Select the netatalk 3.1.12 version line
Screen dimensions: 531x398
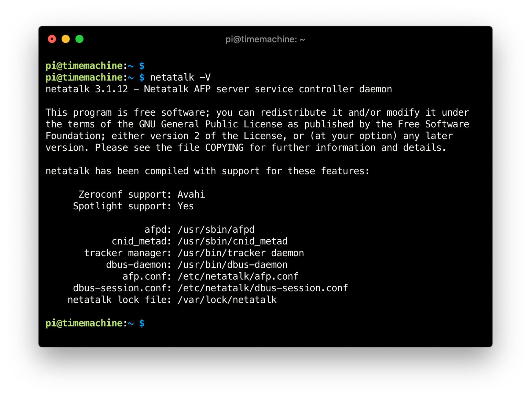point(218,89)
